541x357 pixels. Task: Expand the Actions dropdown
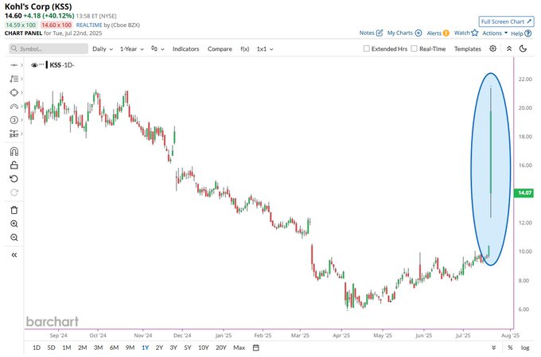(495, 33)
